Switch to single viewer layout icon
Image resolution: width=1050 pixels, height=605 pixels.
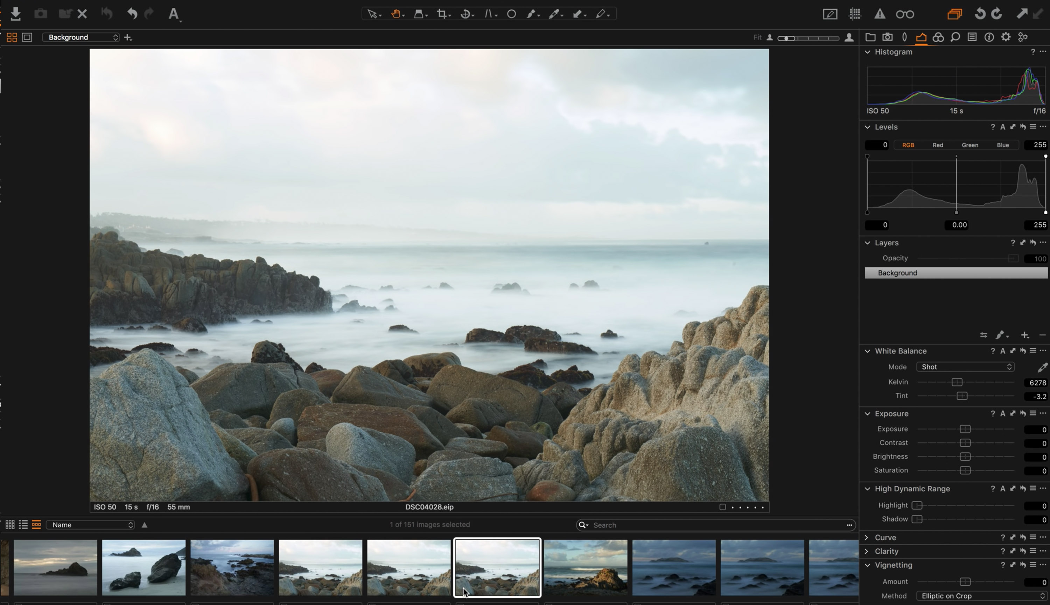[27, 37]
